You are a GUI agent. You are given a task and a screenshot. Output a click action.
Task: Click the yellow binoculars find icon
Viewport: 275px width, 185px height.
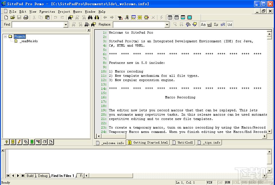click(x=97, y=18)
